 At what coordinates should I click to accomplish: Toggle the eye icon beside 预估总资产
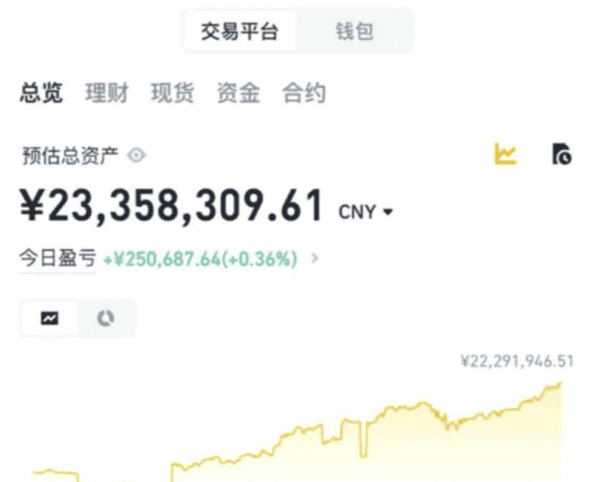point(136,155)
